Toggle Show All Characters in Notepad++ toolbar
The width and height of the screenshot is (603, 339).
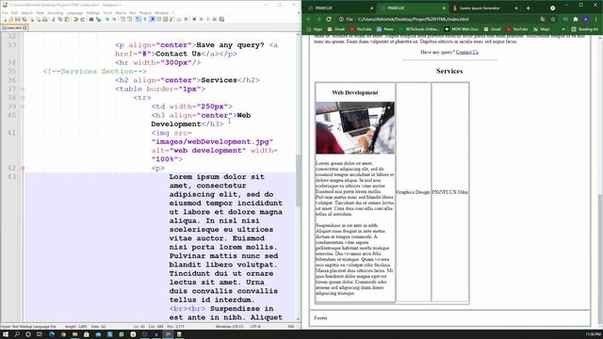pos(145,19)
